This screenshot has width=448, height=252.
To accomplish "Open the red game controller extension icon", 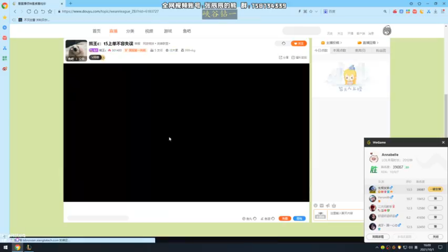I will 395,11.
